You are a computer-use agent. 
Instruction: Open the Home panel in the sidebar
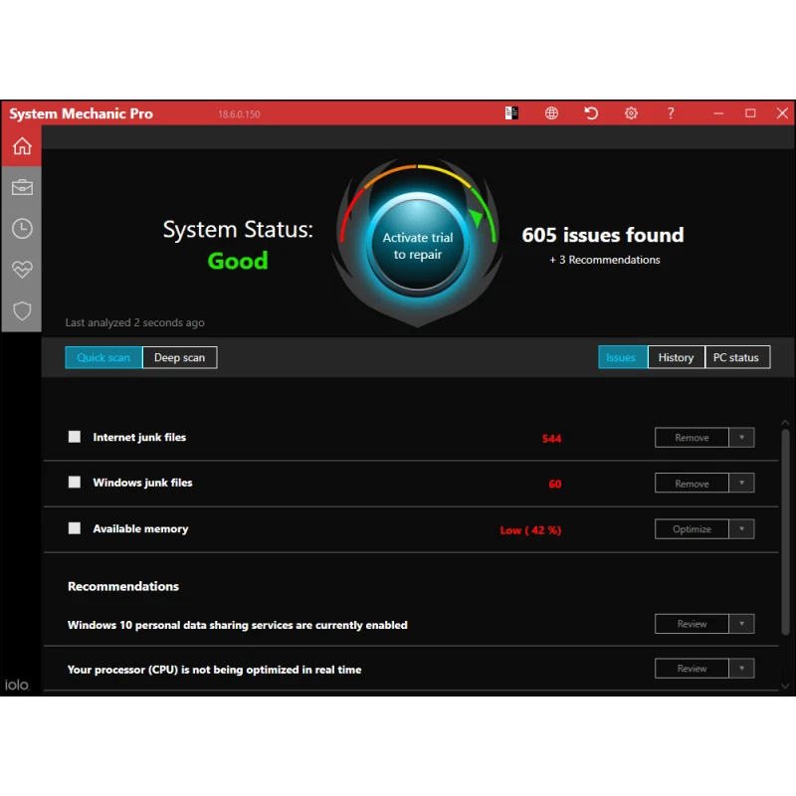(21, 145)
